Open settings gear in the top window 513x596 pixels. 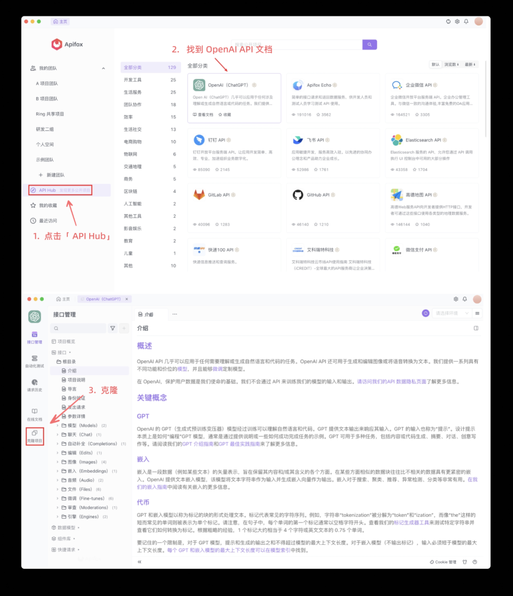point(457,21)
